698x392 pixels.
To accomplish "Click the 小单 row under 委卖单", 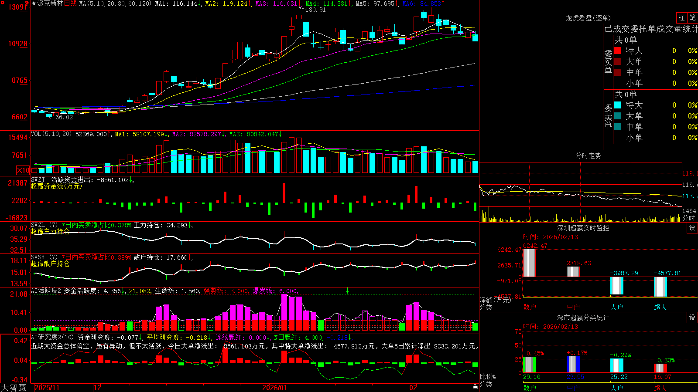I will (x=656, y=138).
